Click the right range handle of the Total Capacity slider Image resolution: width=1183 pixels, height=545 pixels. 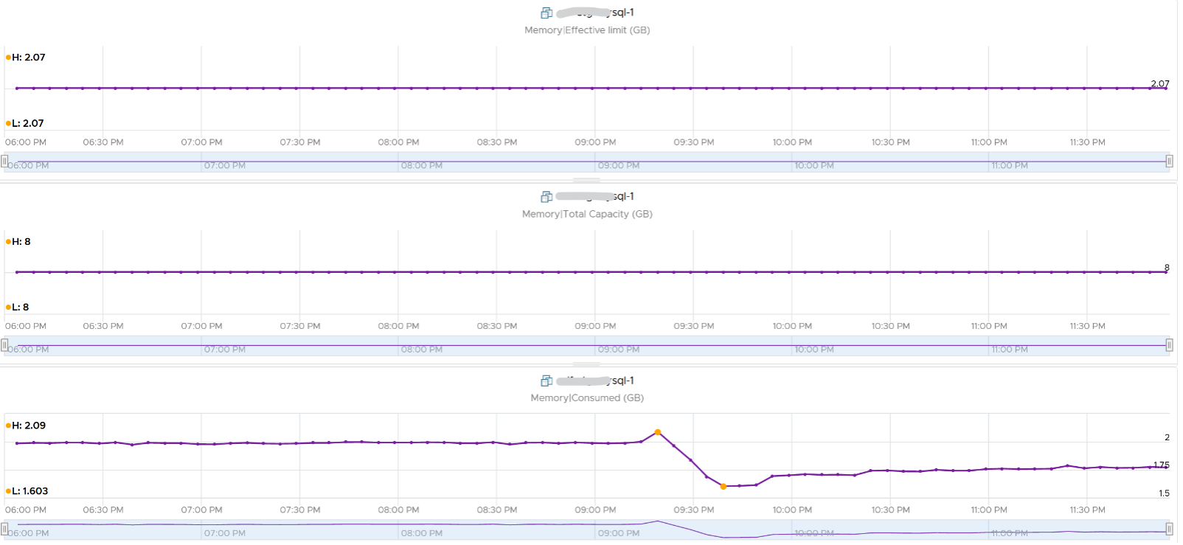pyautogui.click(x=1169, y=344)
